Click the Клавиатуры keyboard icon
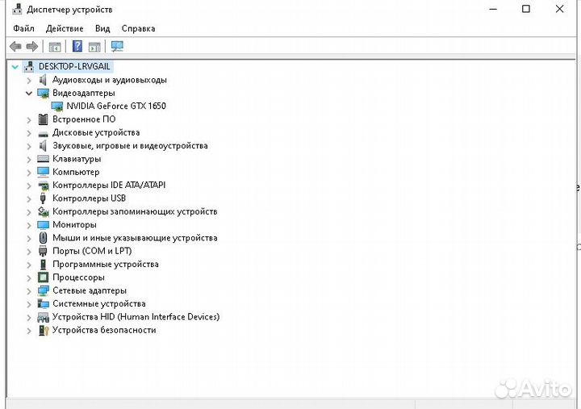 (x=44, y=159)
